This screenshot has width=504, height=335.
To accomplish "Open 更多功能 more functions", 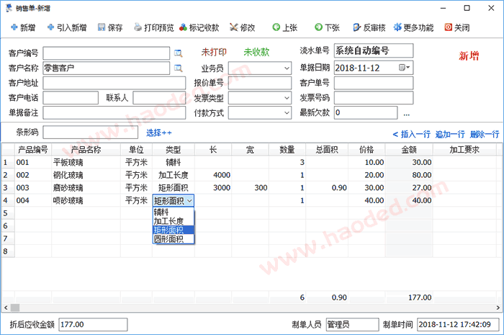I will [413, 27].
